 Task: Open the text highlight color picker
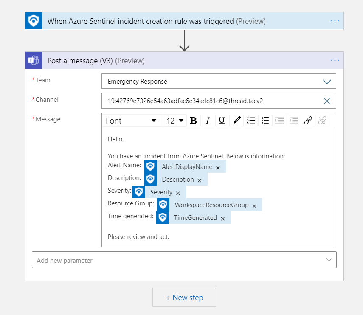(236, 121)
